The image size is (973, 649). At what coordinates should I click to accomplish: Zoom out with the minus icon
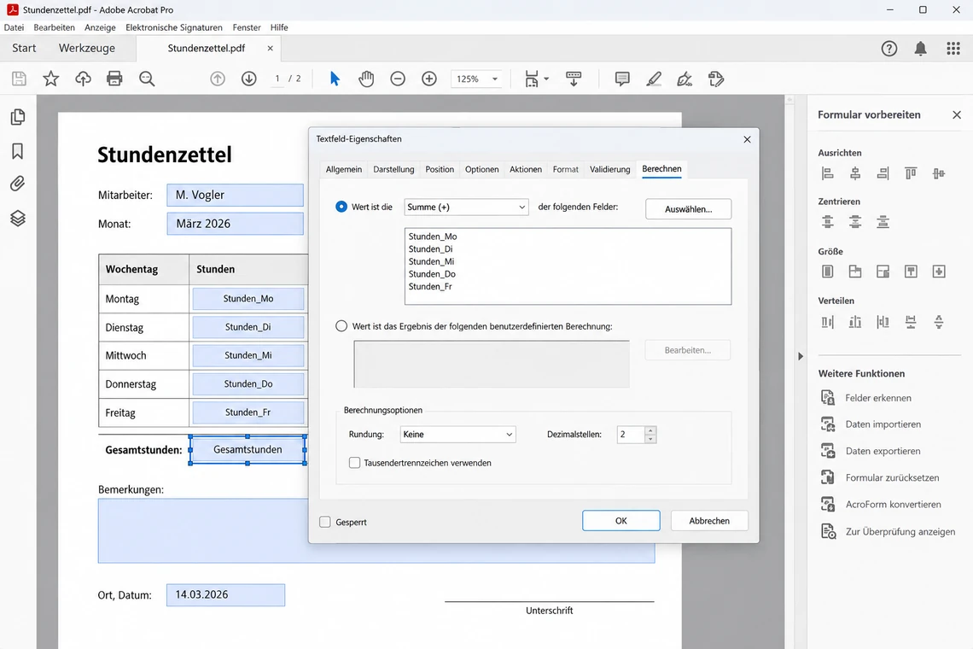[398, 79]
